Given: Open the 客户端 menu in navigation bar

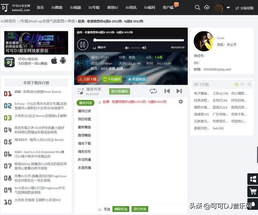Looking at the screenshot, I should pos(170,7).
